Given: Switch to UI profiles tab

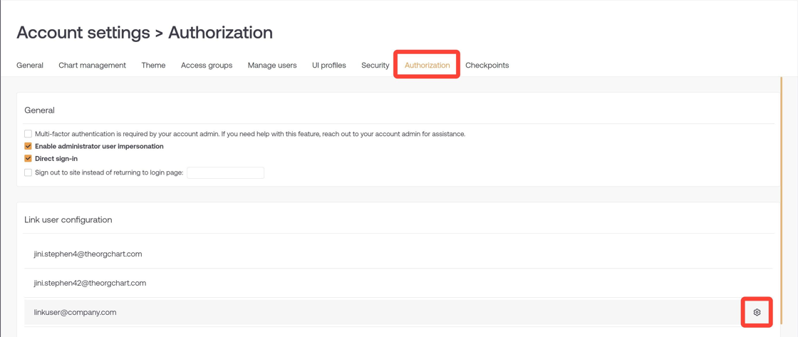Looking at the screenshot, I should [328, 65].
